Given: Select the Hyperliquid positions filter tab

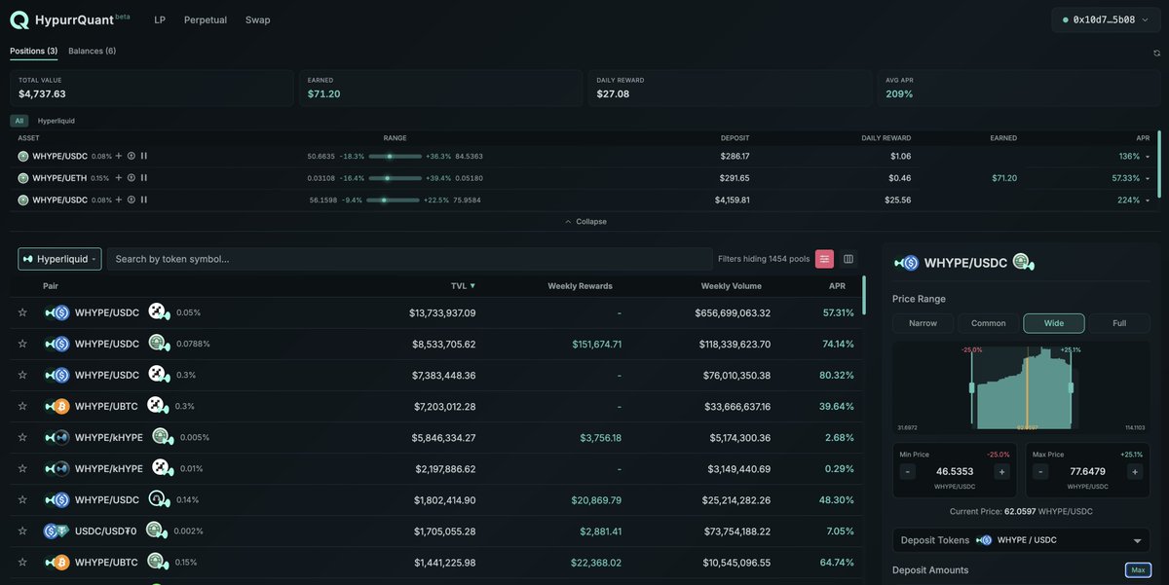Looking at the screenshot, I should [x=57, y=121].
